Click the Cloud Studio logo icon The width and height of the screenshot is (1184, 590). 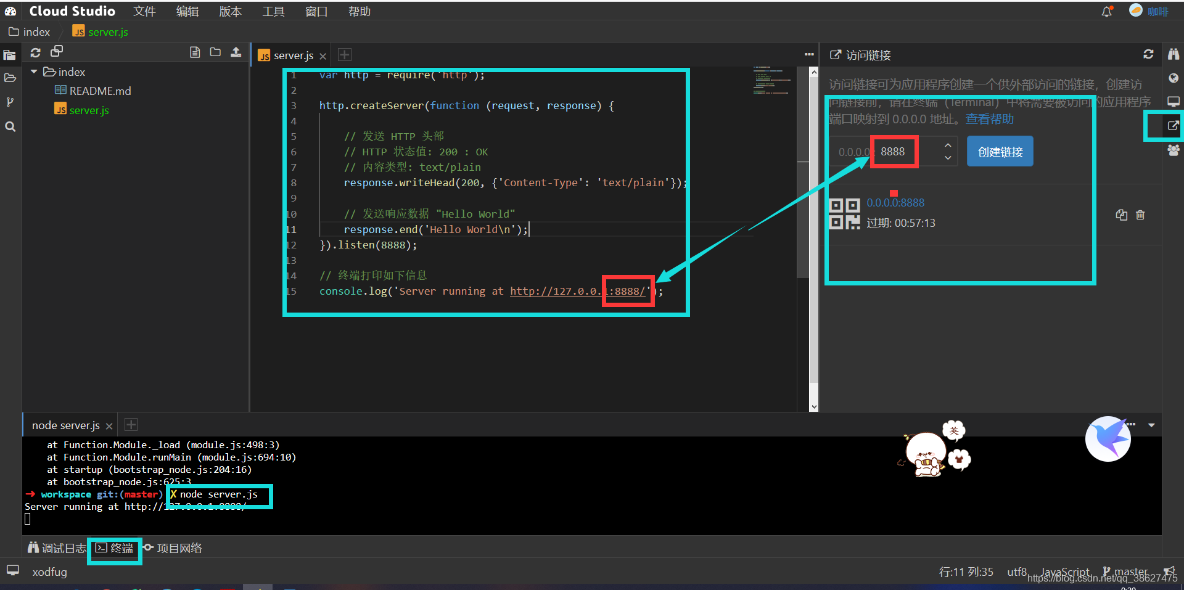pos(10,11)
